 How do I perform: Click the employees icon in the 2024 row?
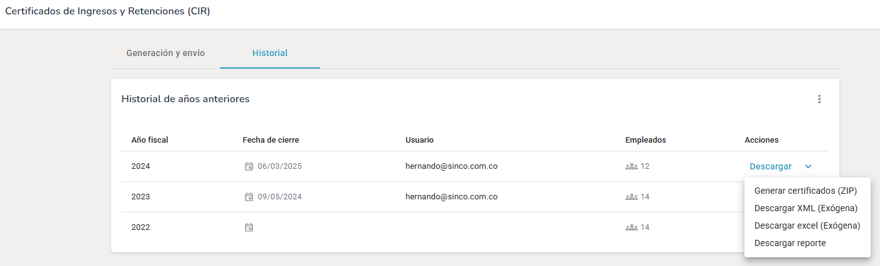tap(631, 166)
